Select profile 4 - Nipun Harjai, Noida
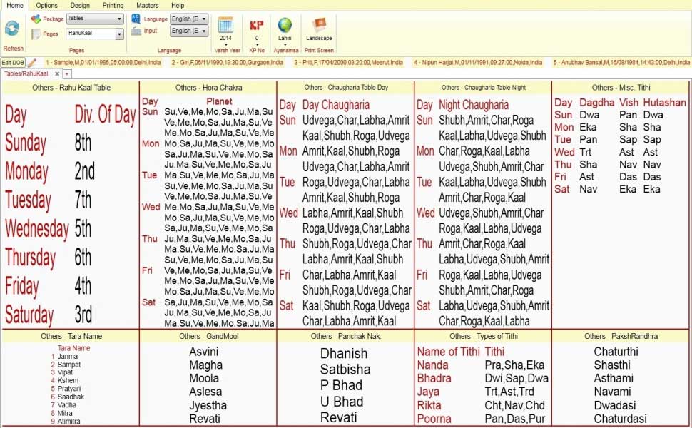Image resolution: width=692 pixels, height=428 pixels. click(x=478, y=63)
